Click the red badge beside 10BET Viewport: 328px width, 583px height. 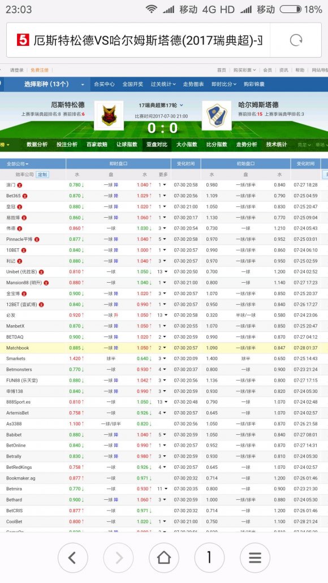point(24,251)
